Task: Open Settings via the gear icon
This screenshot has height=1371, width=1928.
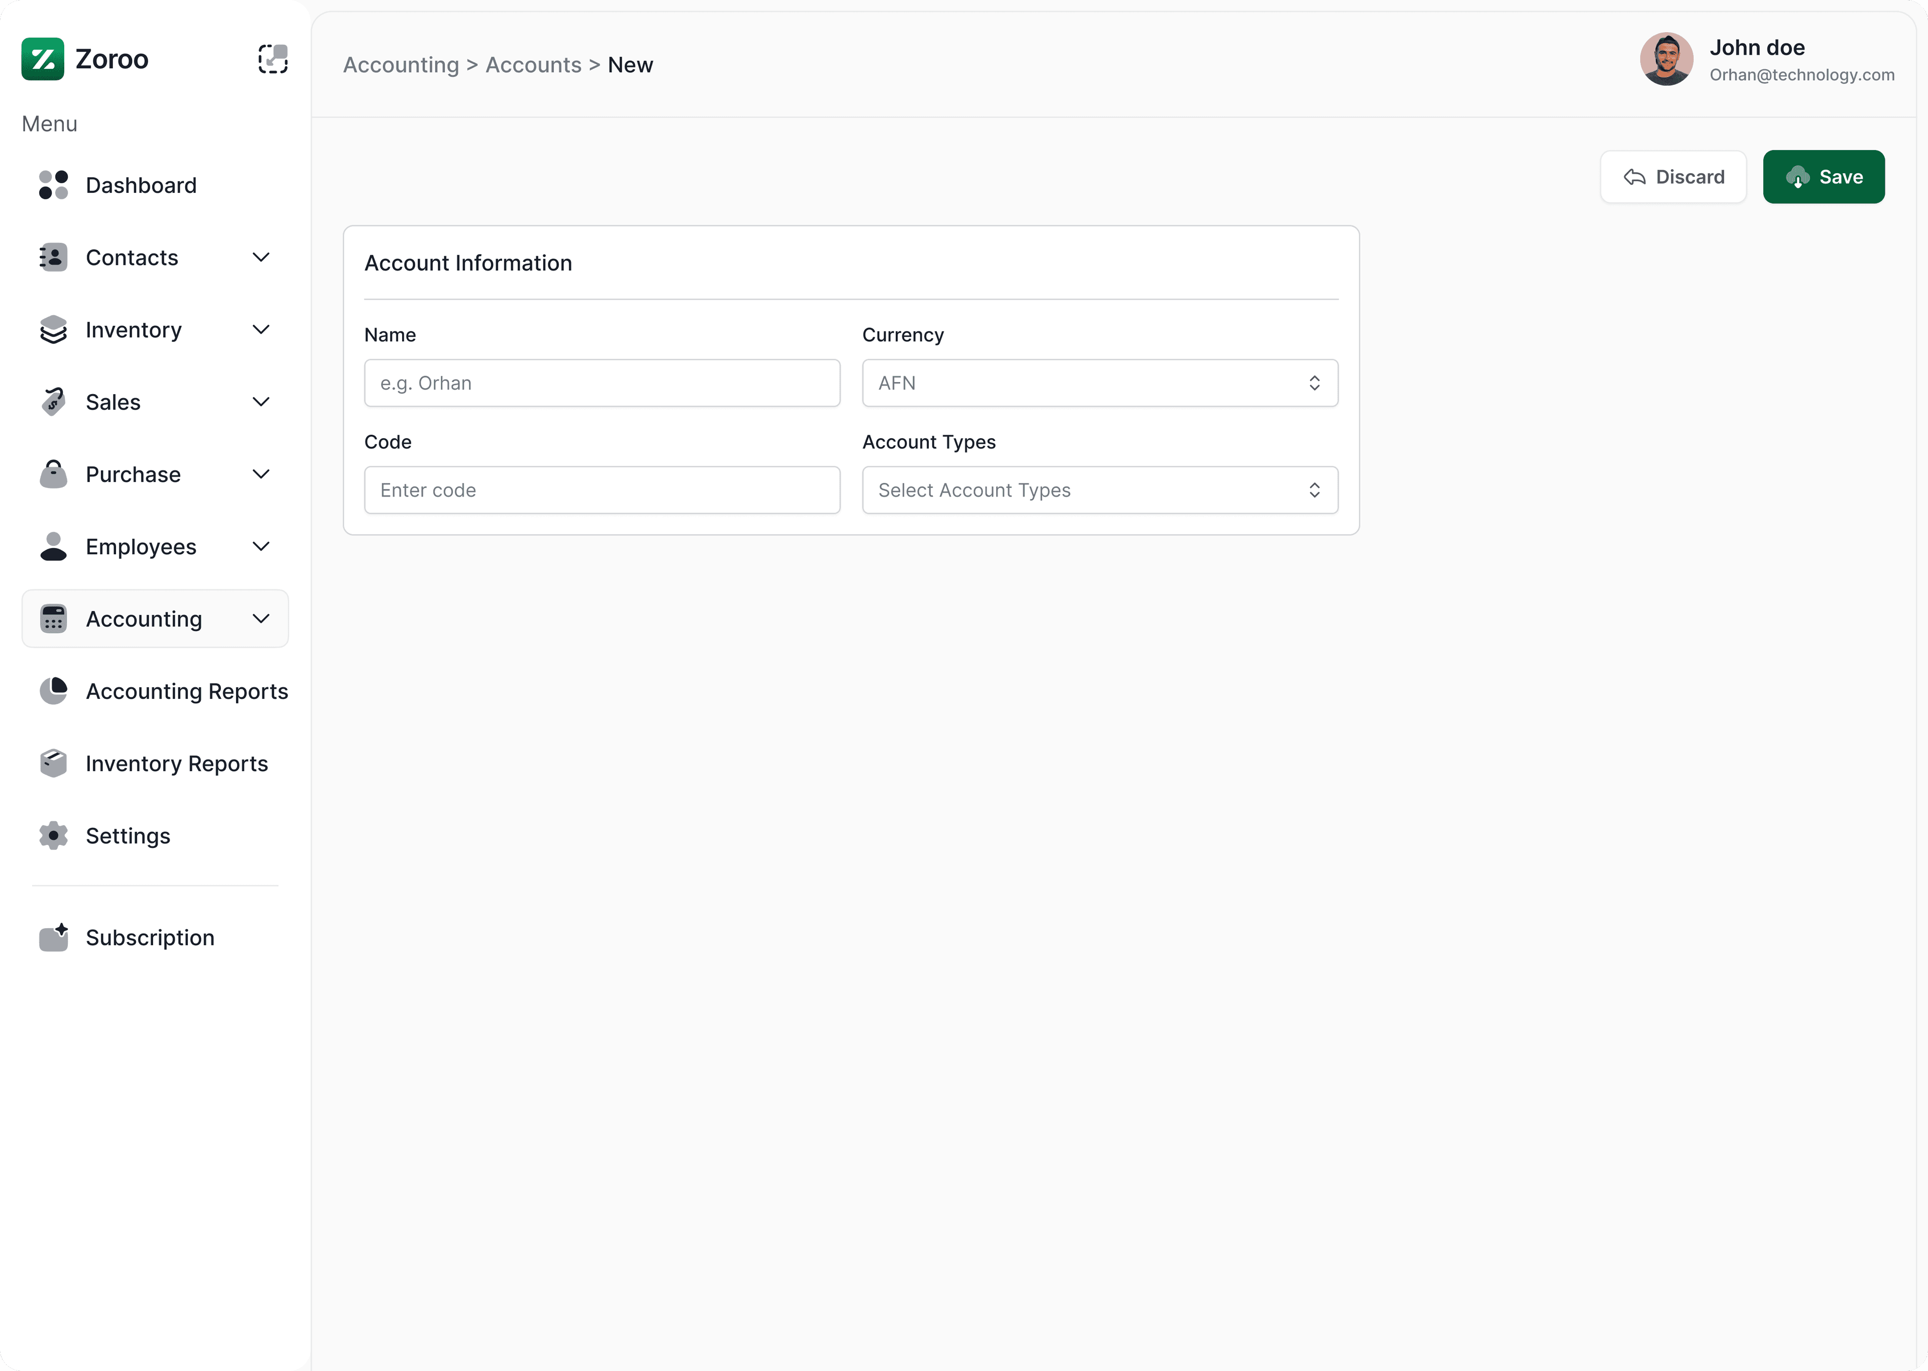Action: [53, 836]
